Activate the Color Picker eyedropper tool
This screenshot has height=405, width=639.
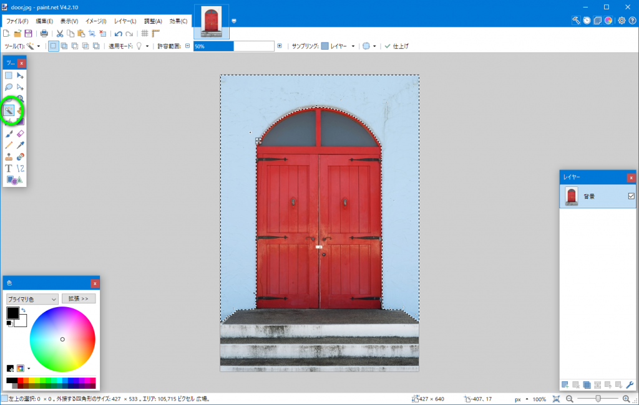point(21,145)
